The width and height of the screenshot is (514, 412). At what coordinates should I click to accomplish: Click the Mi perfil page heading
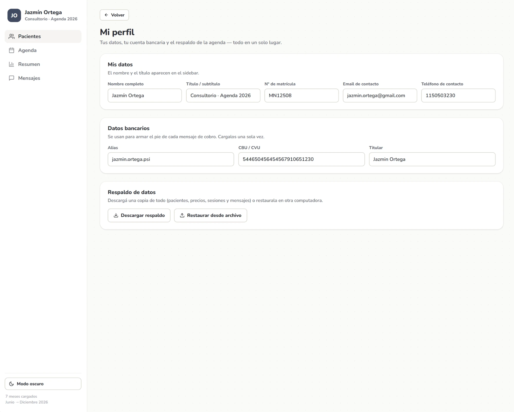117,32
